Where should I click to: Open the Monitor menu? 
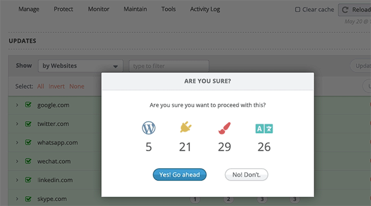point(99,9)
